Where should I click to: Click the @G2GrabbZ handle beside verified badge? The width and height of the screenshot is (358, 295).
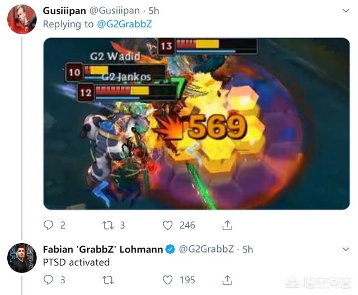(206, 249)
